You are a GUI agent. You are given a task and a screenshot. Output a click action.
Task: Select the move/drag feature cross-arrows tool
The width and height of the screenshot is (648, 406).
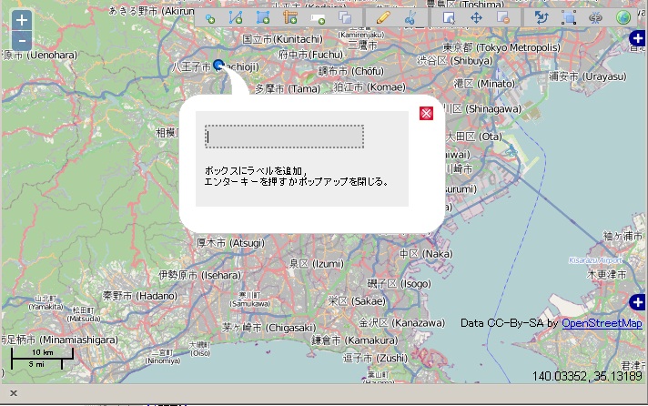coord(475,17)
